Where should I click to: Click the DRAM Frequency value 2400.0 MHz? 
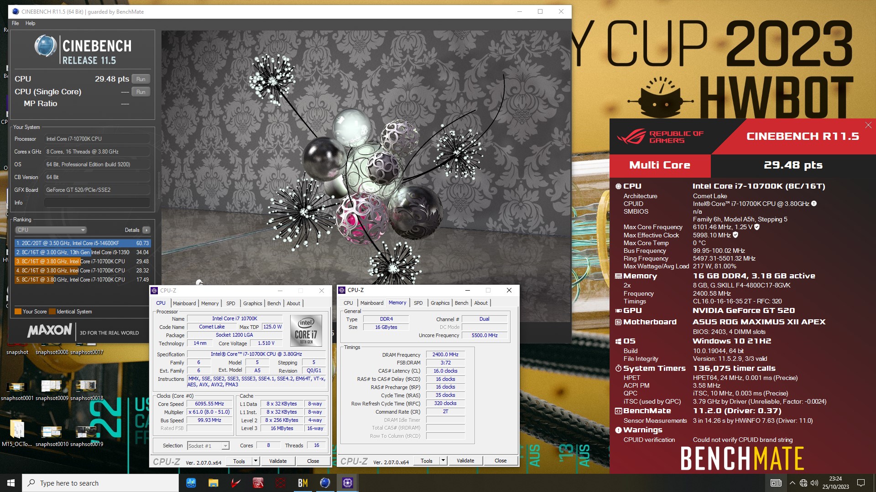coord(445,355)
